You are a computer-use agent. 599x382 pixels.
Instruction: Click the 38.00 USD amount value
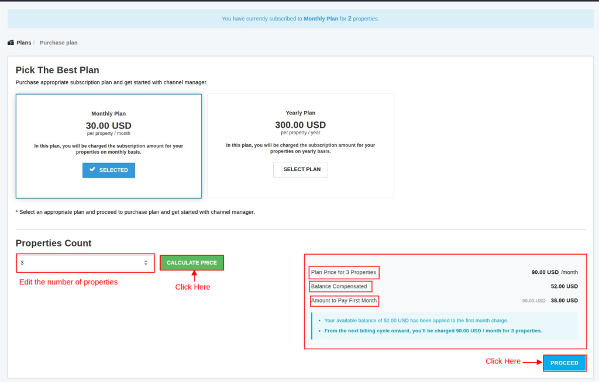pyautogui.click(x=564, y=301)
